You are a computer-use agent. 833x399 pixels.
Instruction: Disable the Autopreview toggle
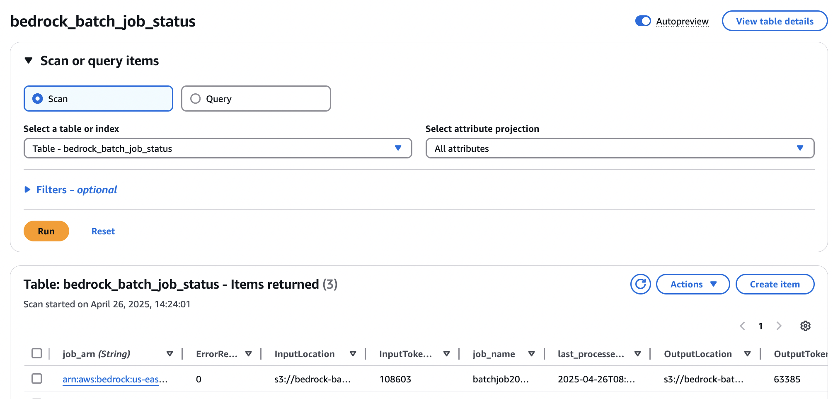tap(643, 21)
